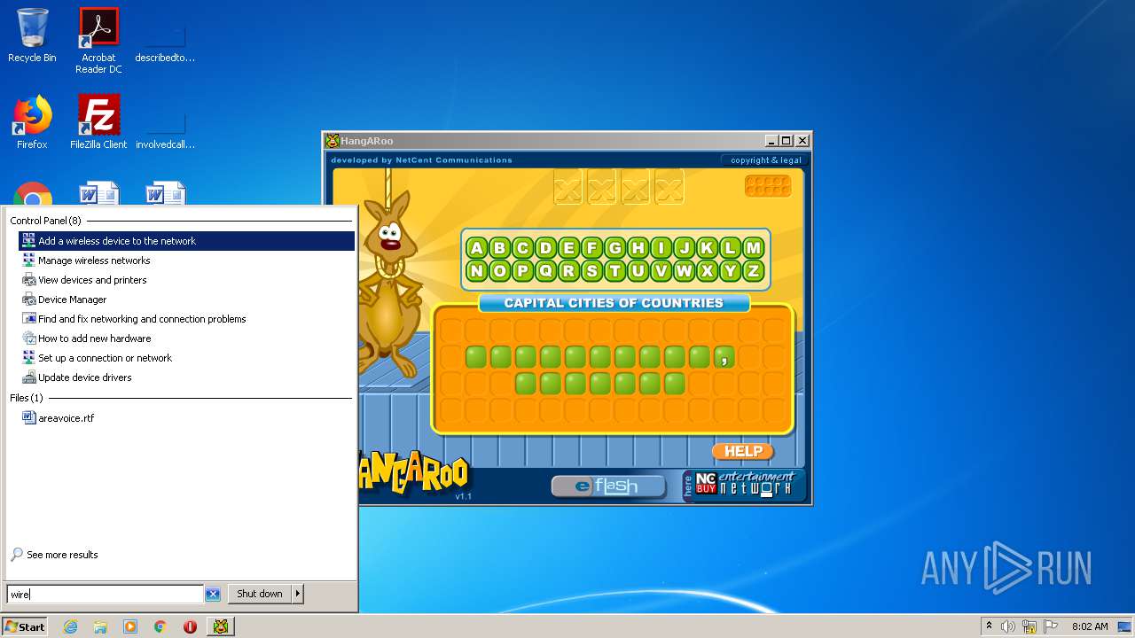
Task: Open Manage wireless networks result
Action: (186, 261)
